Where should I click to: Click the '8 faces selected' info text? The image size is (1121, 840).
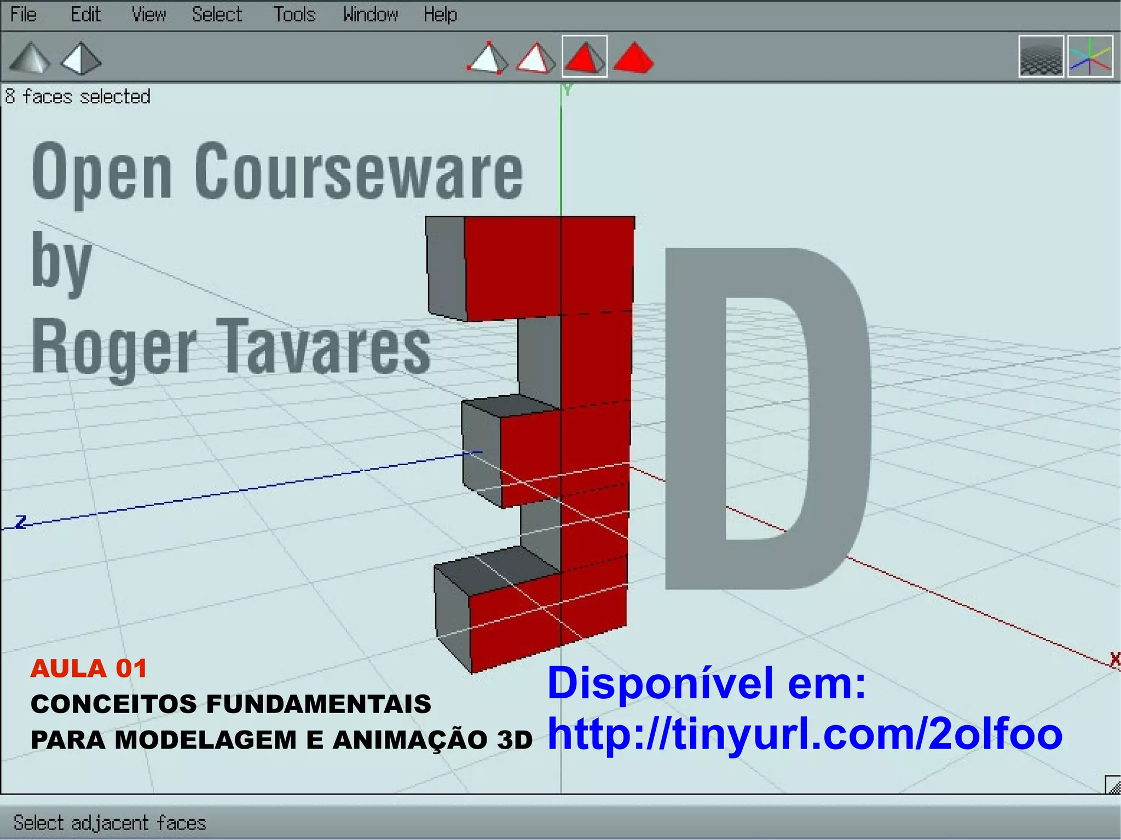[x=78, y=97]
